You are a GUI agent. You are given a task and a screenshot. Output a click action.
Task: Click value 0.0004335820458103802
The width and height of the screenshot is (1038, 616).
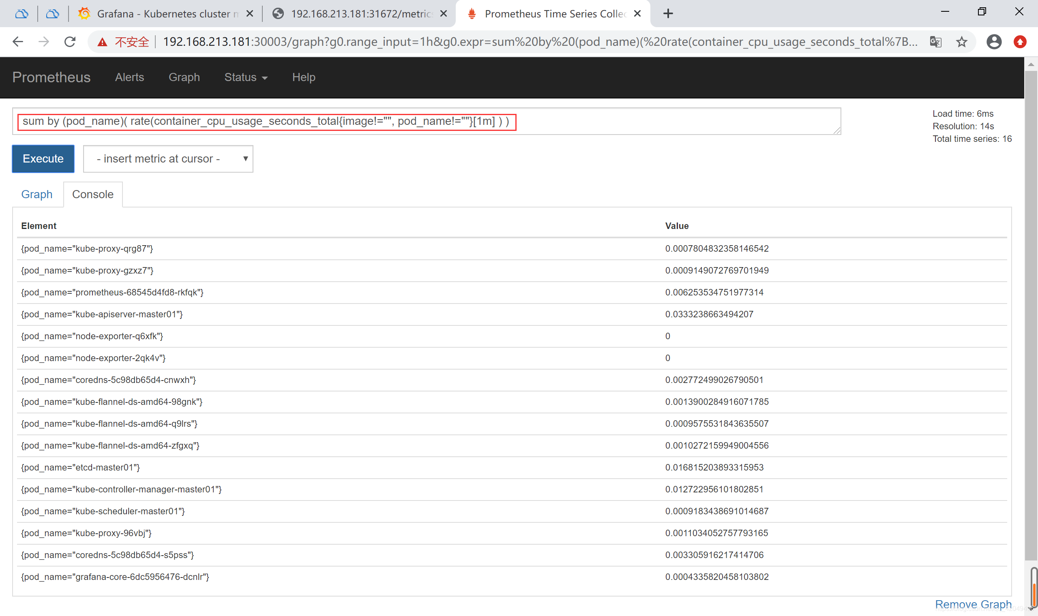[716, 577]
